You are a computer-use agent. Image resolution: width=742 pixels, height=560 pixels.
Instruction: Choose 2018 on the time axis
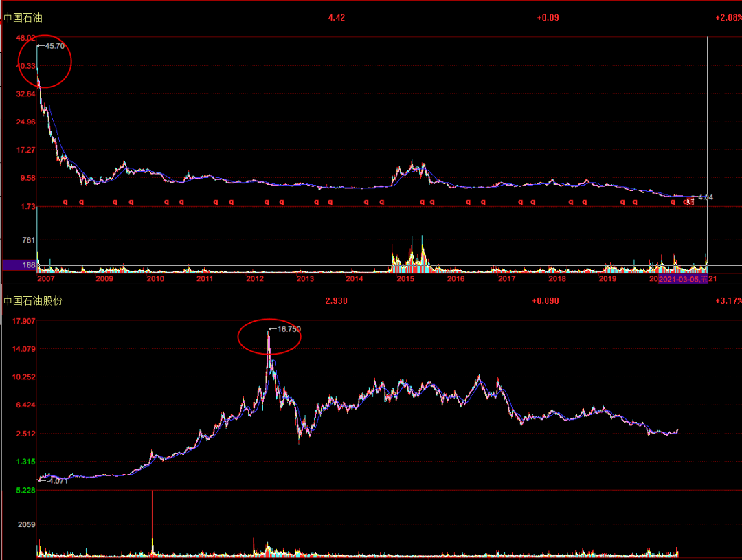[x=557, y=278]
